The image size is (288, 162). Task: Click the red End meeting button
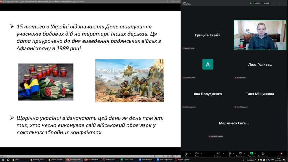(x=281, y=153)
